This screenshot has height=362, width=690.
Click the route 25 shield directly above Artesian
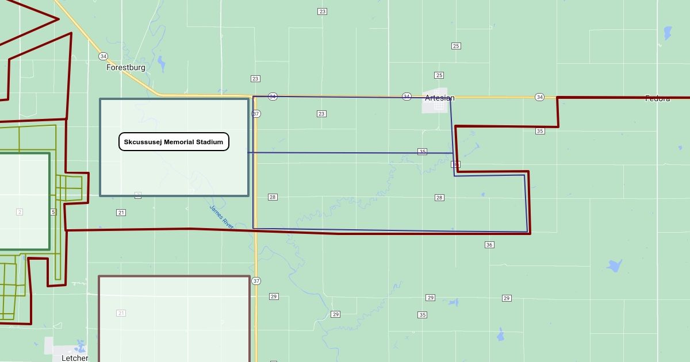[439, 75]
